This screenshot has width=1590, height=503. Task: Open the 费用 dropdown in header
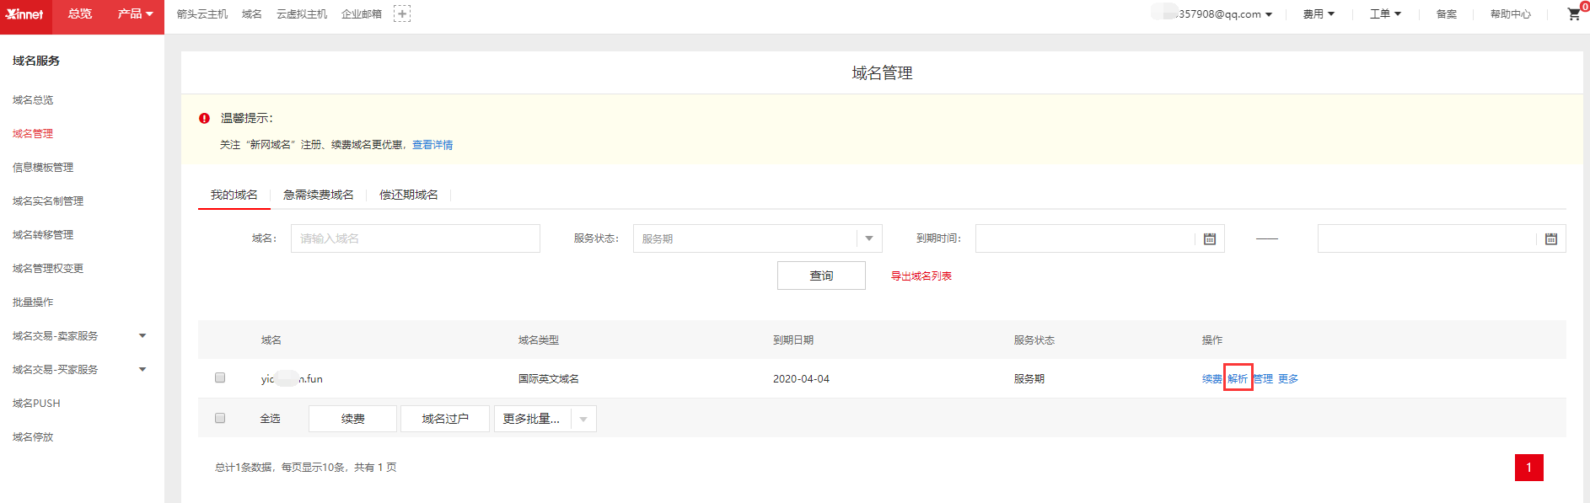[x=1319, y=14]
